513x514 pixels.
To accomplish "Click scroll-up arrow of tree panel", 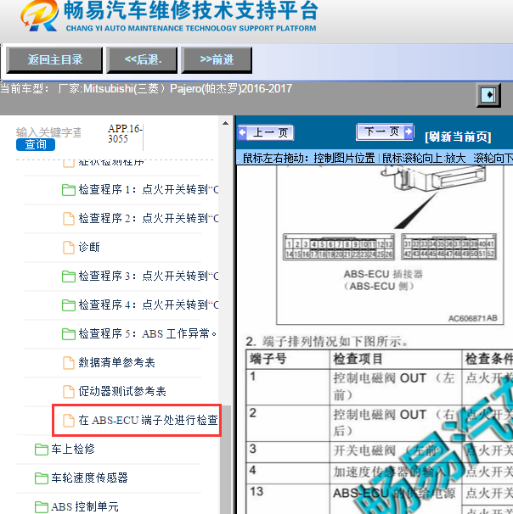I will [x=225, y=123].
